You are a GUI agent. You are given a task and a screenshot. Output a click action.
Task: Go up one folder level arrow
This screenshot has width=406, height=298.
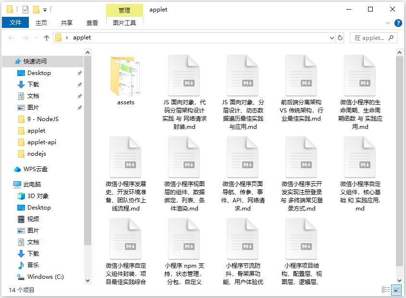point(47,38)
